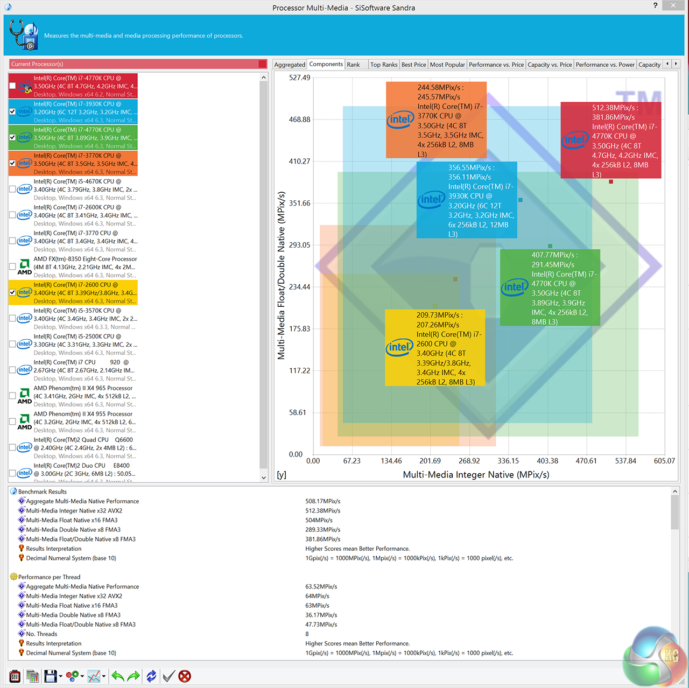Open the Performance vs. Price tab

[x=496, y=65]
